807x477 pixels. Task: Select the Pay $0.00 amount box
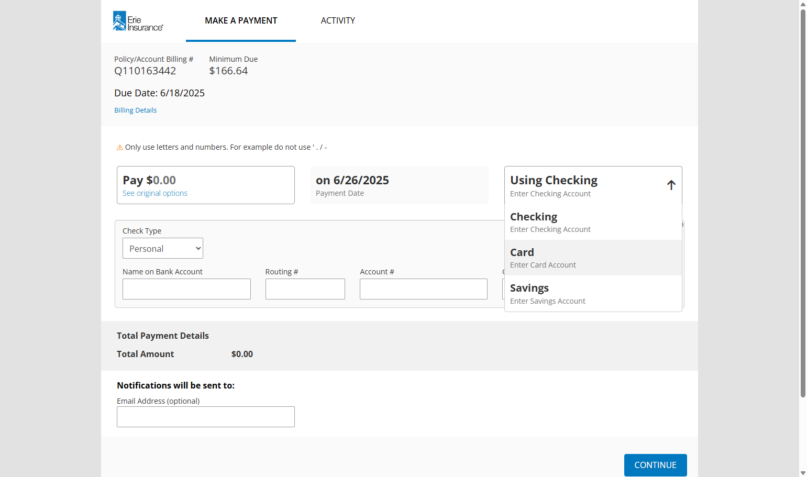click(x=206, y=185)
